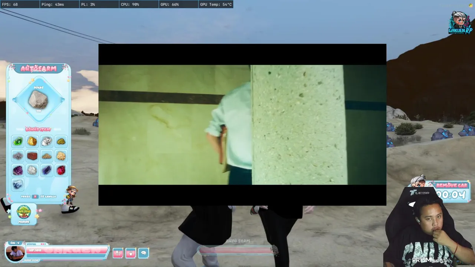
Task: Select the silver ore bonus item
Action: (46, 141)
